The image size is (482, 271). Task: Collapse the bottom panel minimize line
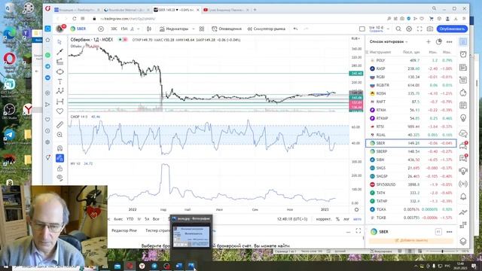click(348, 233)
